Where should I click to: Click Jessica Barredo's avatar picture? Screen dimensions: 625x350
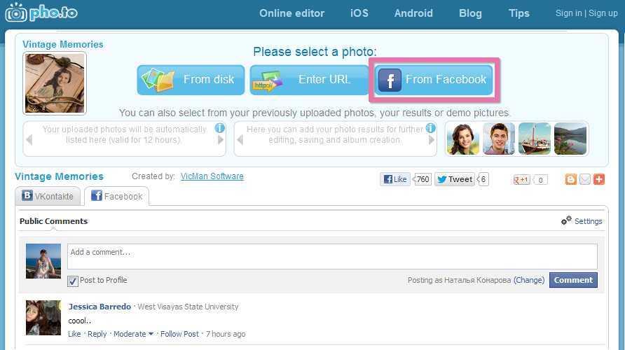click(43, 318)
